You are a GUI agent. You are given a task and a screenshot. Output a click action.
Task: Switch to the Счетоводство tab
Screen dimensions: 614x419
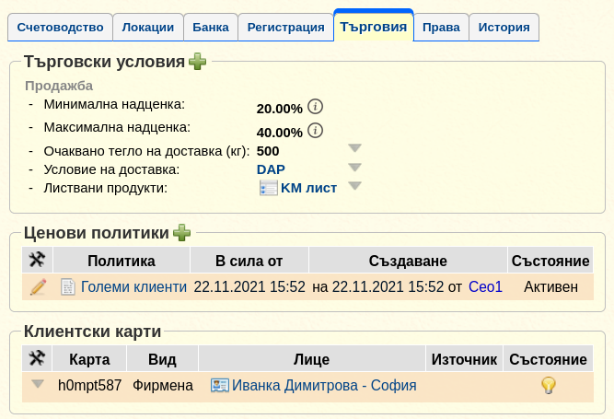pyautogui.click(x=61, y=27)
